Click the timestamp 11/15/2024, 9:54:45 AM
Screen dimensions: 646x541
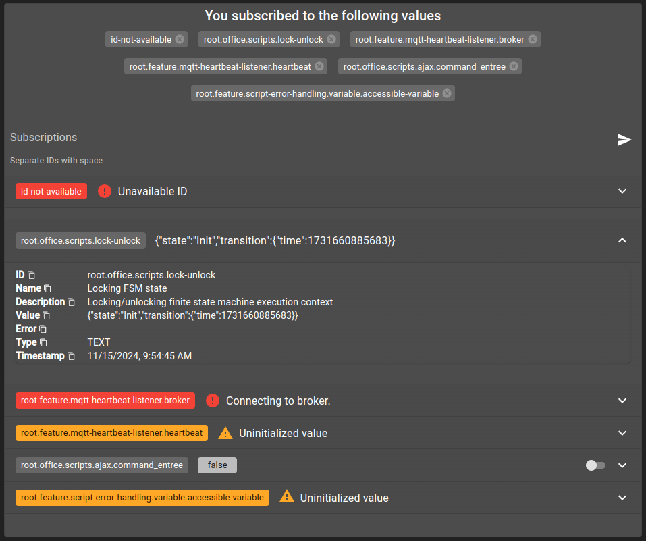click(x=139, y=356)
